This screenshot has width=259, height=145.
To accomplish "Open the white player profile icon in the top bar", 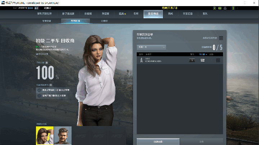I will [x=225, y=8].
